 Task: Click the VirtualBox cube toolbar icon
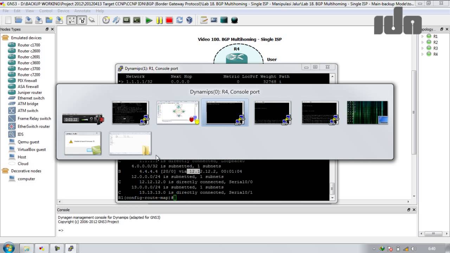click(189, 20)
